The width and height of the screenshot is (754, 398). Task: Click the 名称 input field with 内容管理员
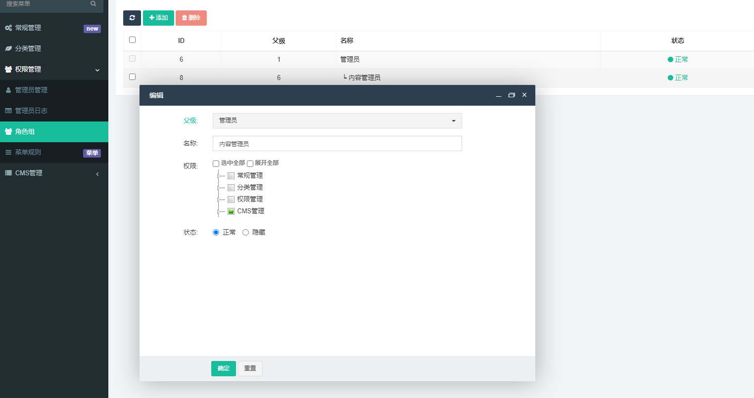click(337, 144)
